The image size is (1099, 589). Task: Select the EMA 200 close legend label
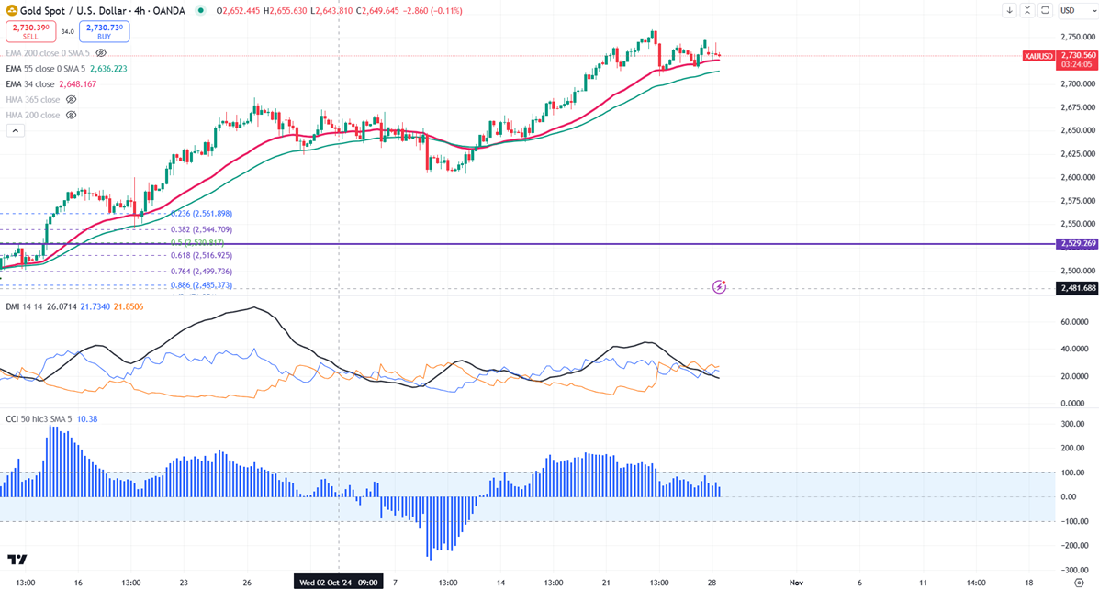[48, 53]
